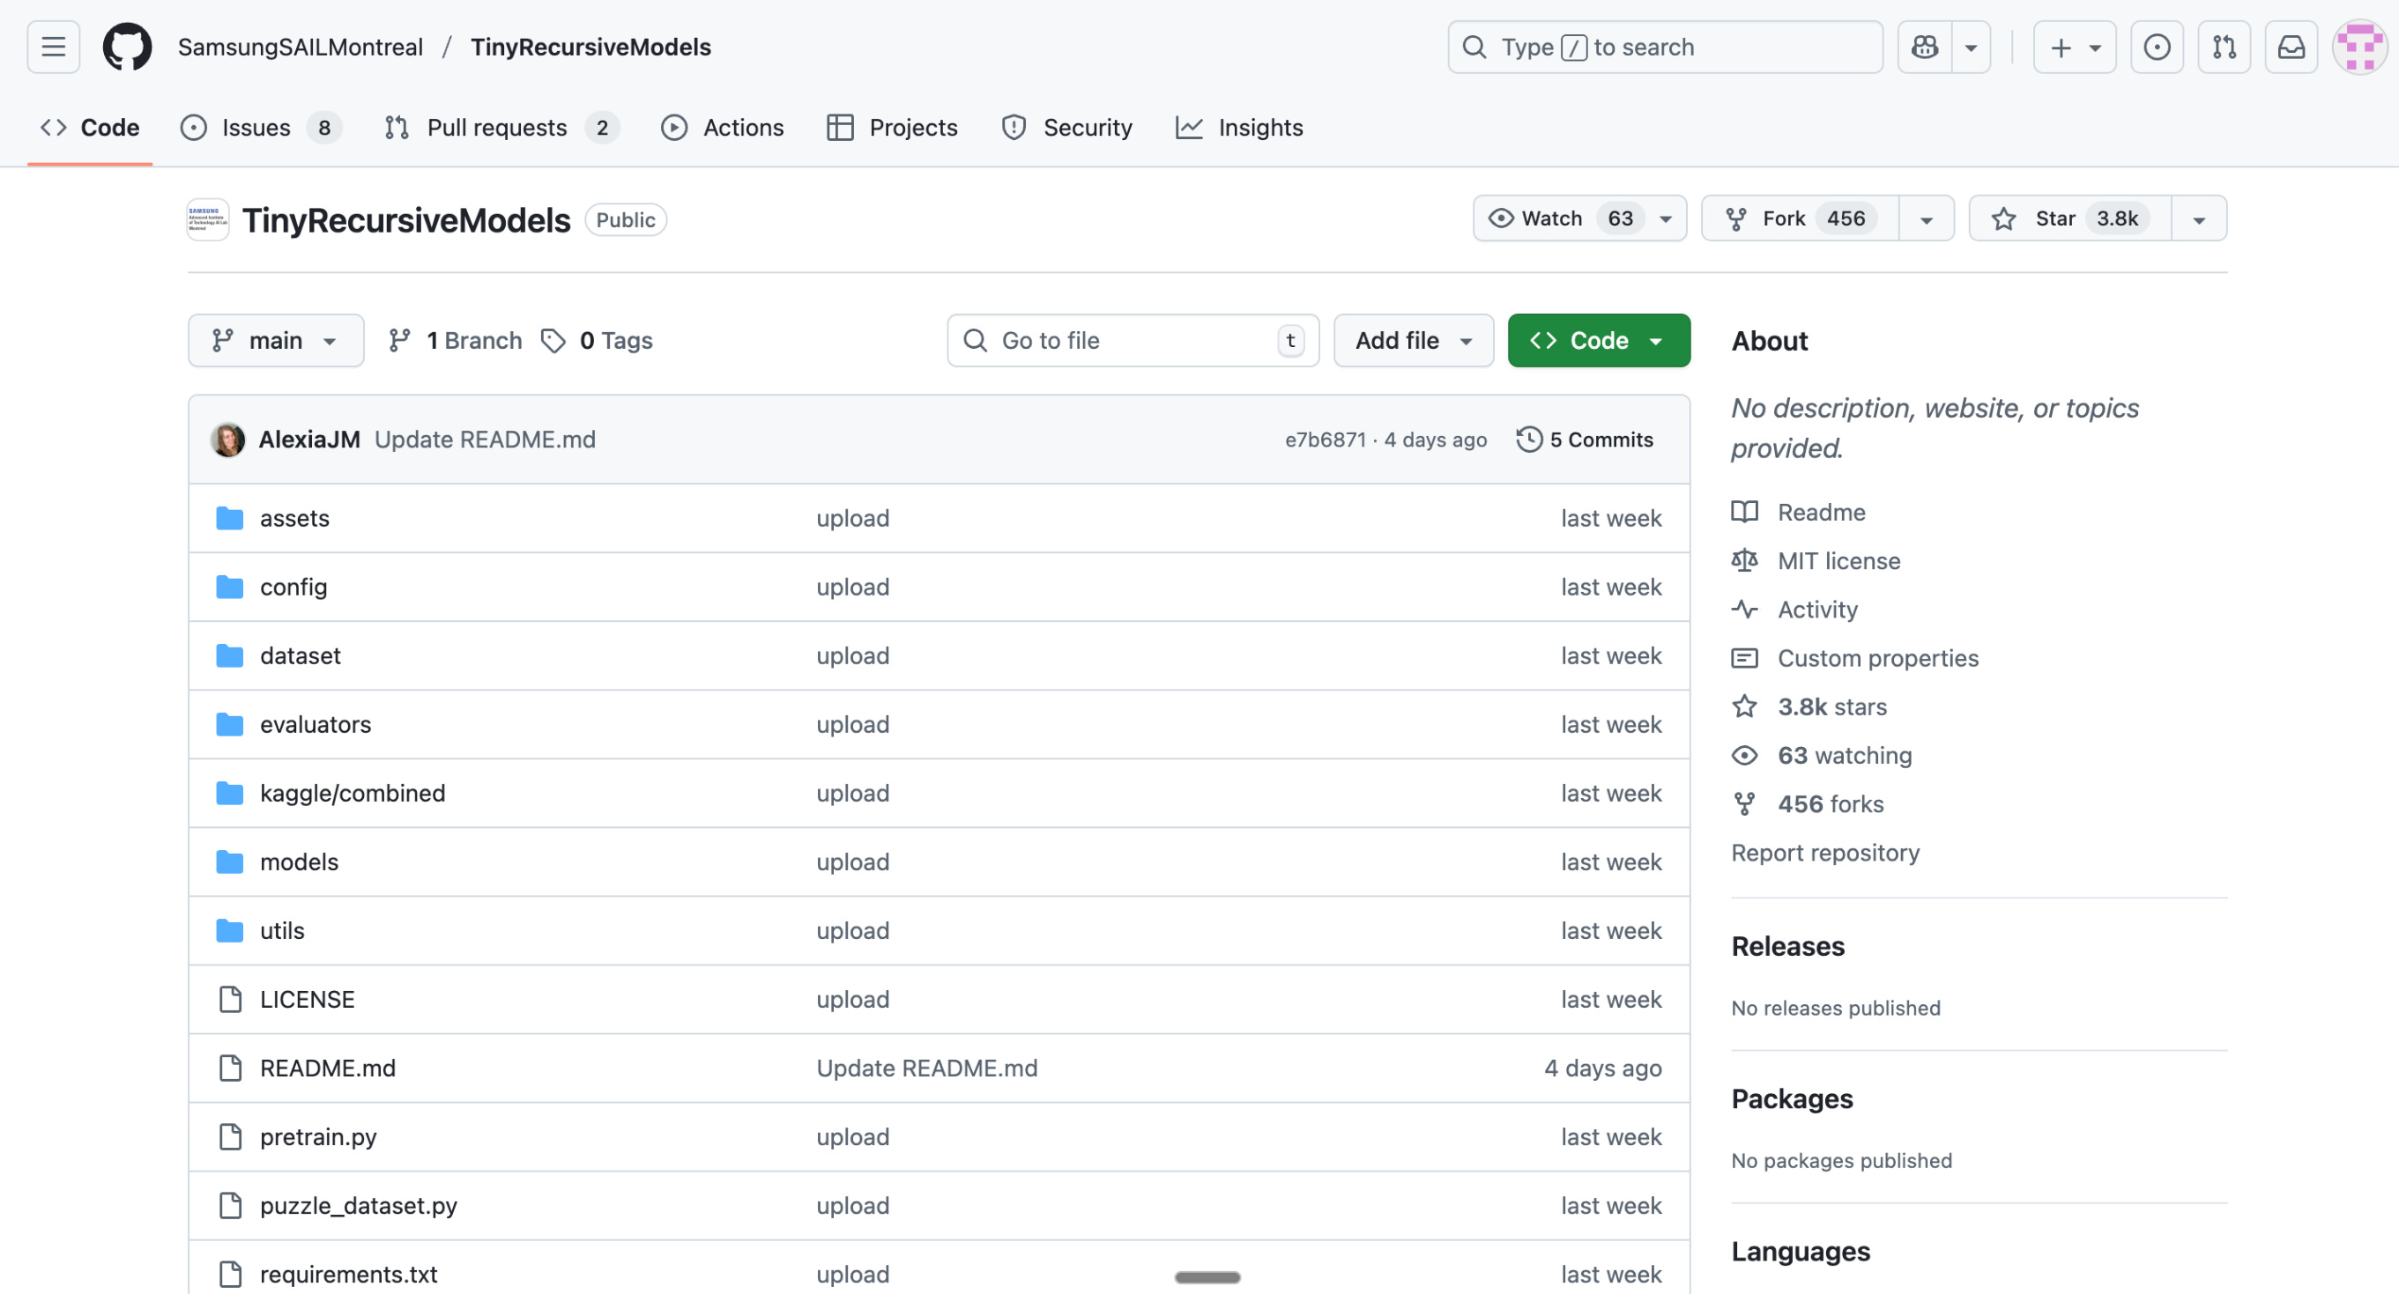
Task: Expand the green Code dropdown
Action: [x=1598, y=341]
